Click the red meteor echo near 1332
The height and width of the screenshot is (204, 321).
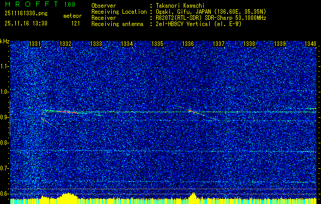67,112
